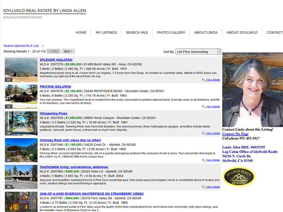Open Whispering Pines thumbnail with 59 photos
Viewport: 283px width, 212px height.
(x=21, y=123)
